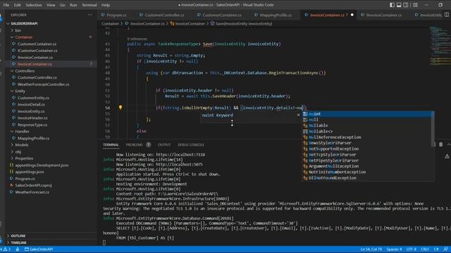Toggle secondary sidebar layout icon
Viewport: 451px width, 253px height.
point(406,5)
